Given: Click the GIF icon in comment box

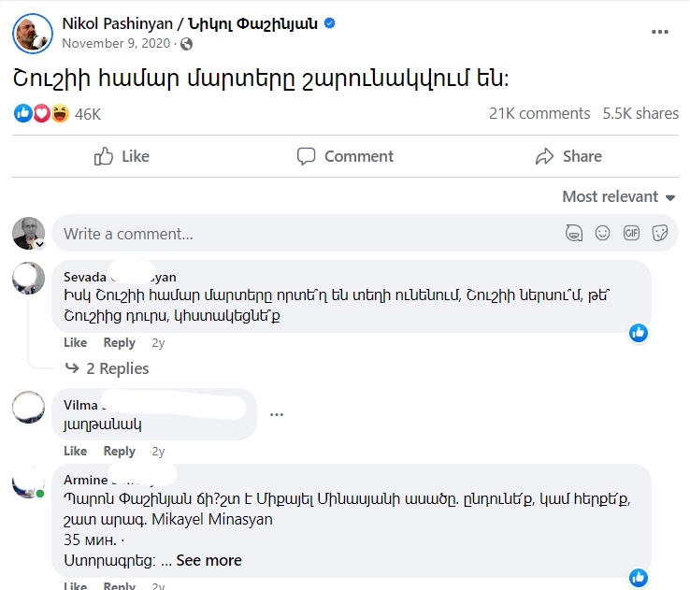Looking at the screenshot, I should 631,233.
